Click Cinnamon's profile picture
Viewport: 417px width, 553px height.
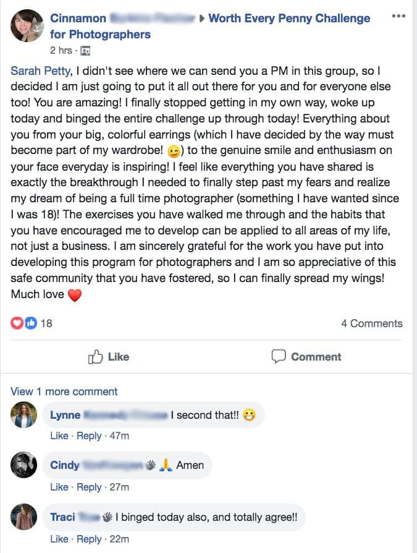coord(27,26)
